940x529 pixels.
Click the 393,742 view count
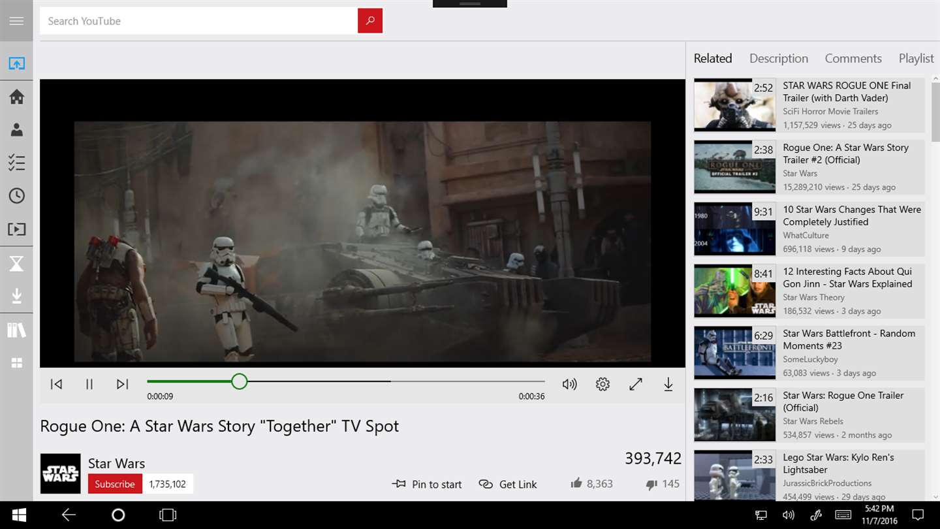(653, 458)
